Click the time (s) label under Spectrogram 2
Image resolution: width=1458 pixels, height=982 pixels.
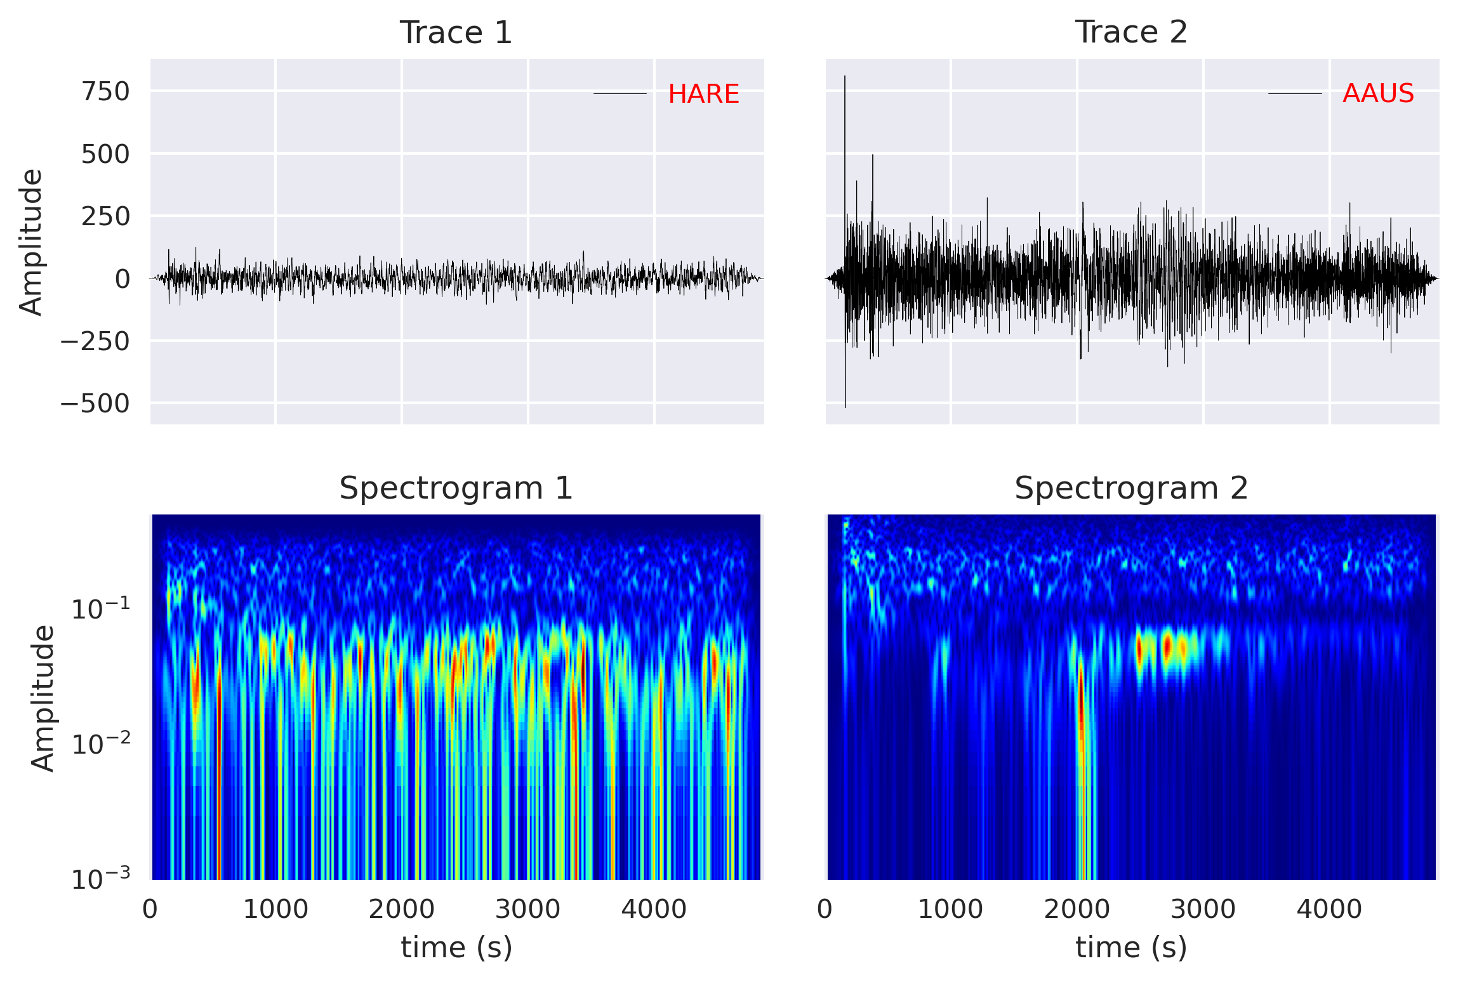click(1130, 948)
